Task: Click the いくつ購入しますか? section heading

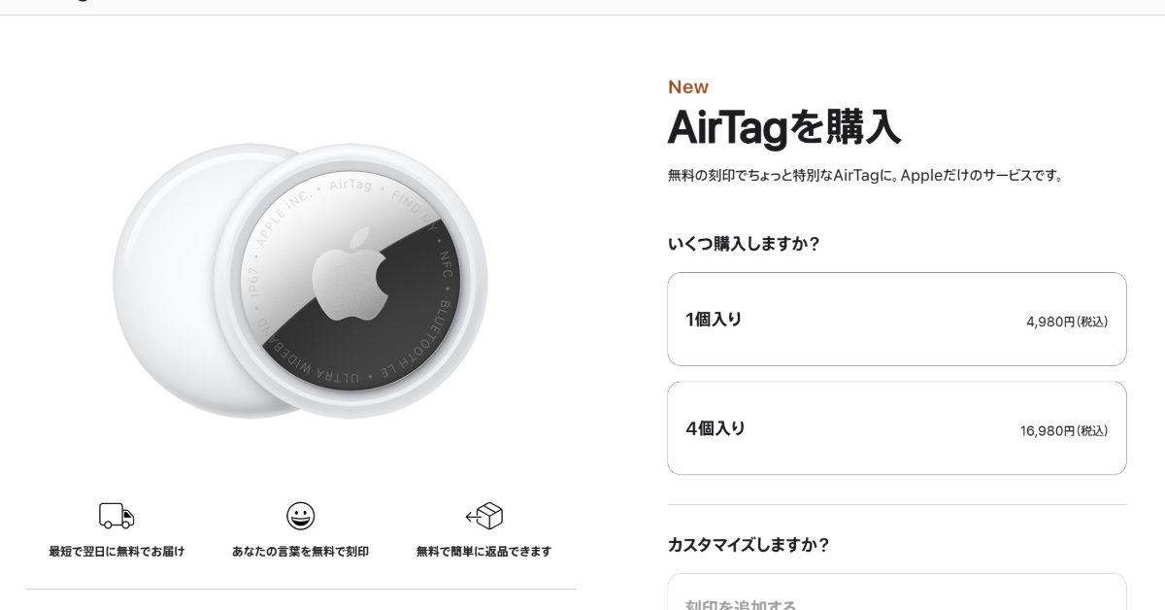Action: point(744,244)
